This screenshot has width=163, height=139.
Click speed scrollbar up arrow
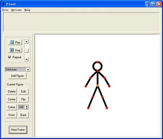click(x=26, y=42)
